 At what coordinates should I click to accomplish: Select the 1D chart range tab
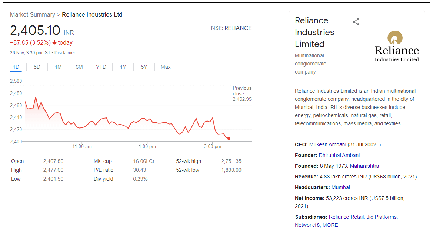[16, 67]
